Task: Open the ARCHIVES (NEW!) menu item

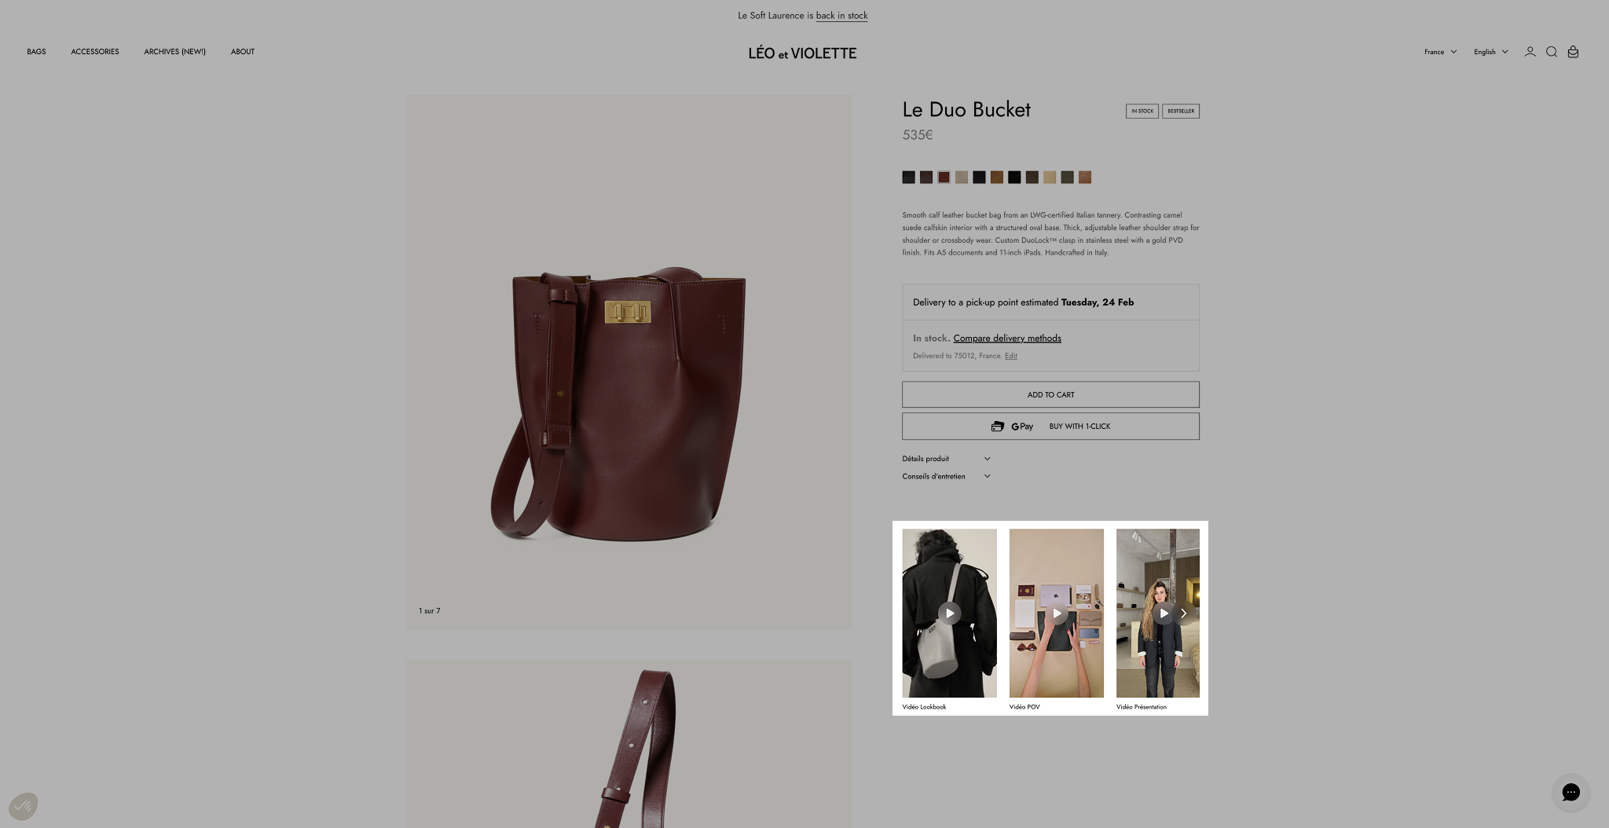Action: pyautogui.click(x=174, y=52)
